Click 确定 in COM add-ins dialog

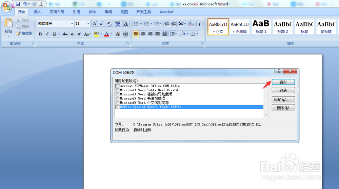(283, 82)
